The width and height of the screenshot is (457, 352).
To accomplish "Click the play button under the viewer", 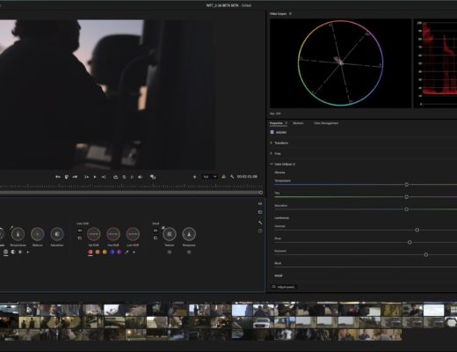I will 95,177.
